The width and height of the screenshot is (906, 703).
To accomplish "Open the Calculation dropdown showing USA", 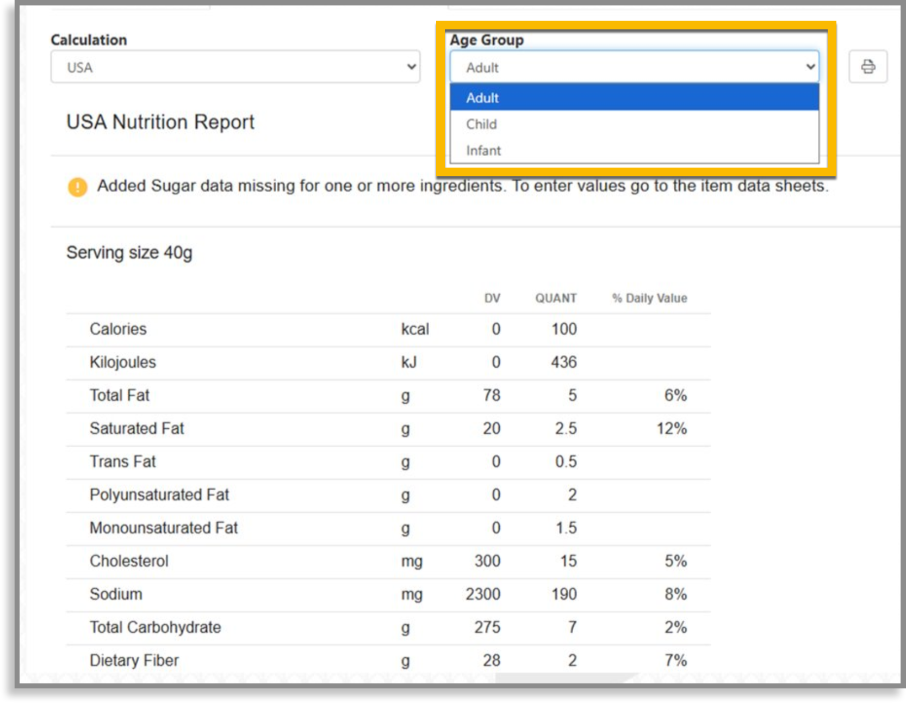I will click(x=235, y=67).
